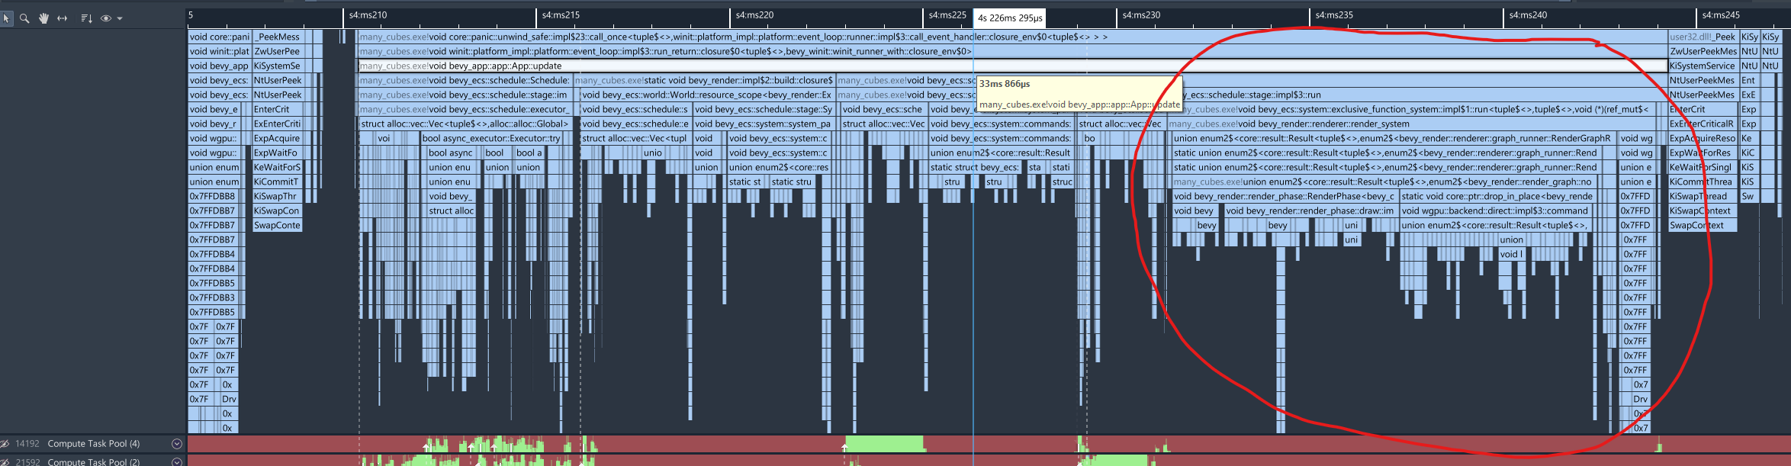Expand Compute Task Pool (4) thread row
This screenshot has height=466, width=1791.
point(177,444)
